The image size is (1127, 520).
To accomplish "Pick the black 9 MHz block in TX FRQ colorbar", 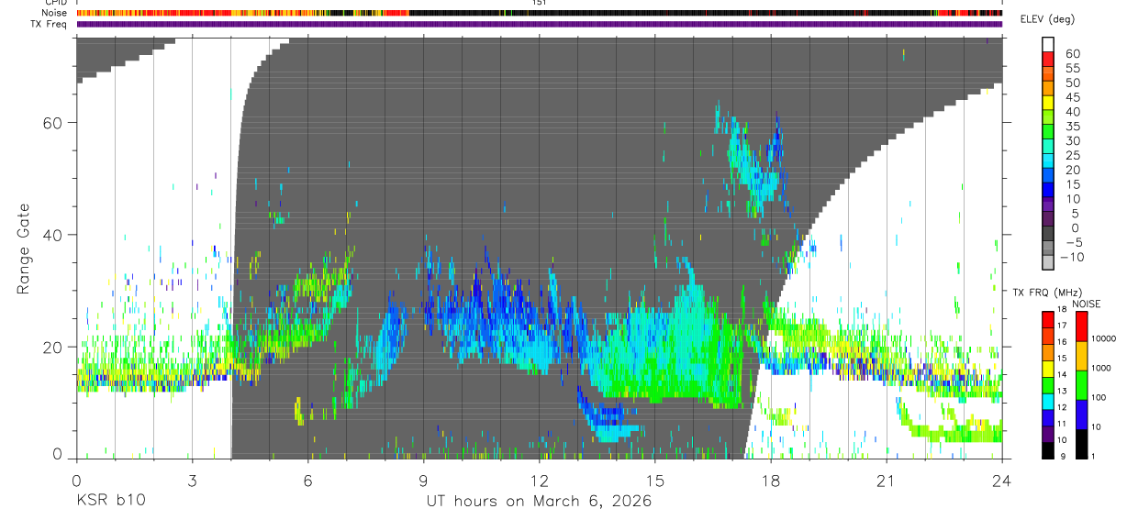I will coord(1047,450).
